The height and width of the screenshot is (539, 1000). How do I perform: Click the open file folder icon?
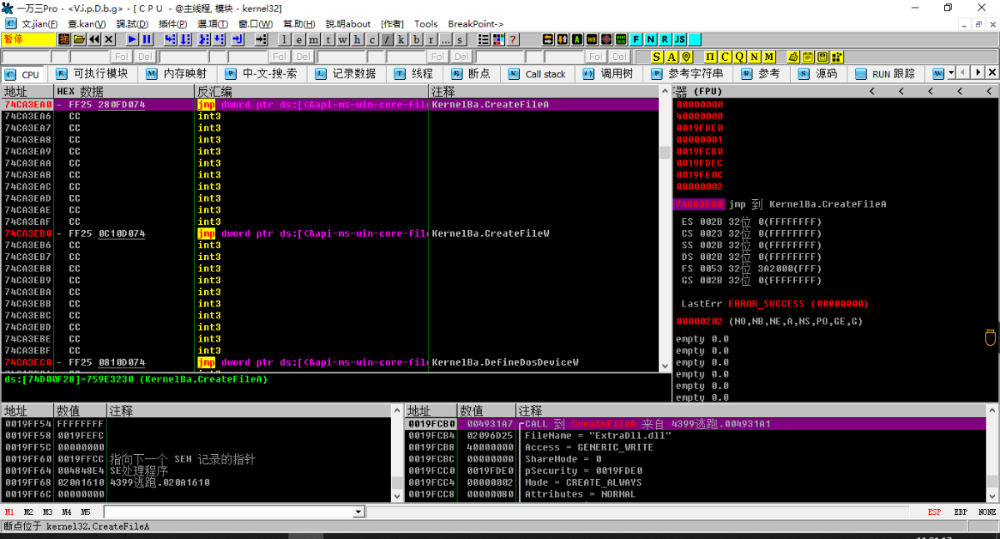pyautogui.click(x=79, y=39)
